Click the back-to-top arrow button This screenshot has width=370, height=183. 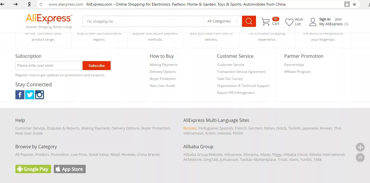click(360, 157)
